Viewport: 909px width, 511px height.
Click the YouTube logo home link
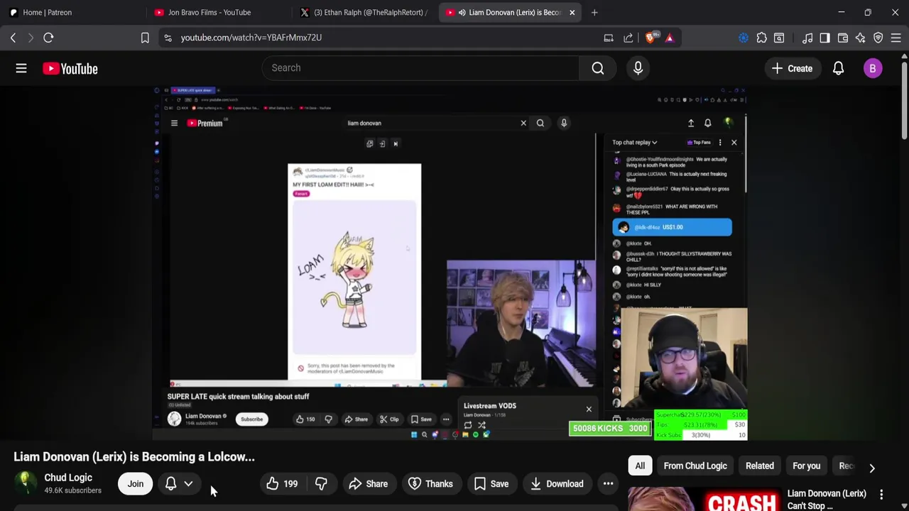[70, 69]
